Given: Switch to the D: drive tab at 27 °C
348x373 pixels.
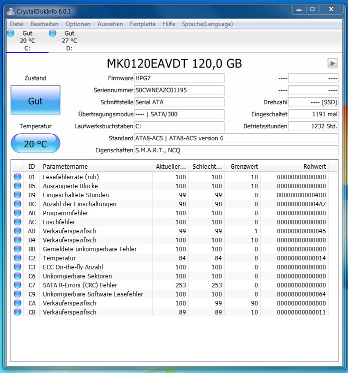Looking at the screenshot, I should click(x=69, y=41).
